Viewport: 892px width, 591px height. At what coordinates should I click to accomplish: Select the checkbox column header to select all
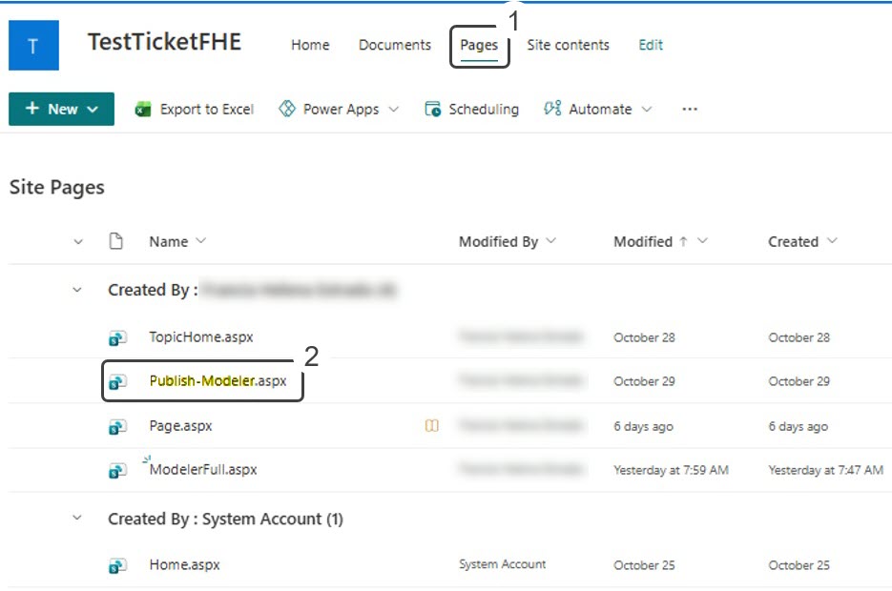point(78,241)
